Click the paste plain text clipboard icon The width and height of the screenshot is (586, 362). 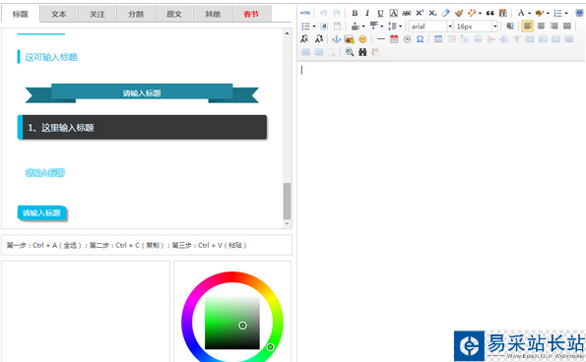click(503, 13)
